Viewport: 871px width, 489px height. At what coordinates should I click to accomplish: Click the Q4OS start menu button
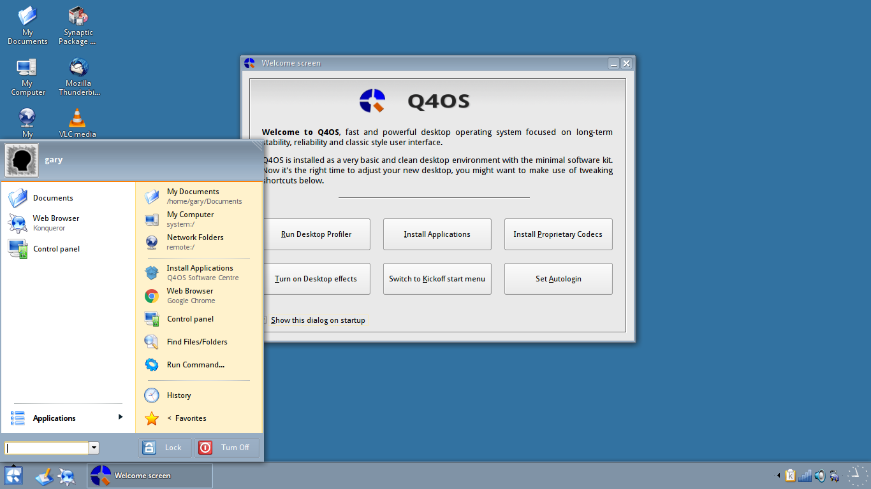[x=13, y=476]
